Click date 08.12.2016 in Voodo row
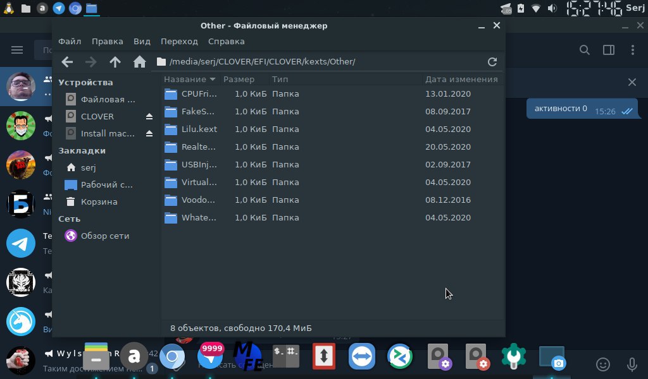The width and height of the screenshot is (648, 379). coord(448,200)
